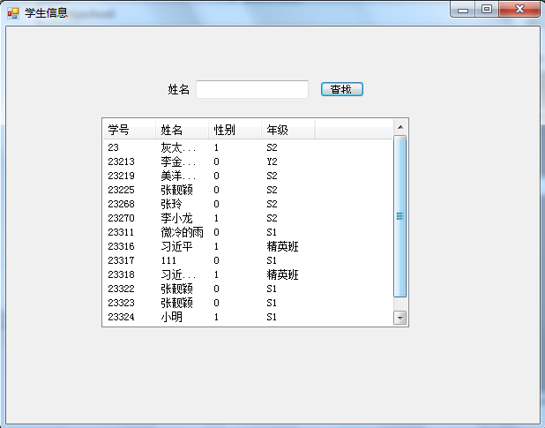Maximize the 学生信息 window
545x428 pixels.
(486, 9)
